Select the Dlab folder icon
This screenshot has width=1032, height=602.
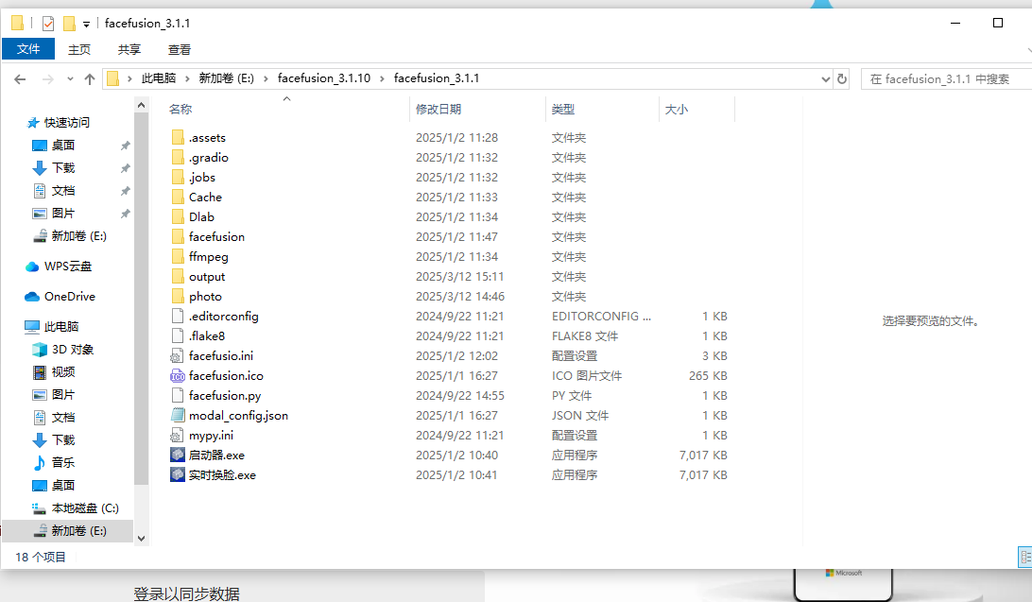tap(177, 216)
